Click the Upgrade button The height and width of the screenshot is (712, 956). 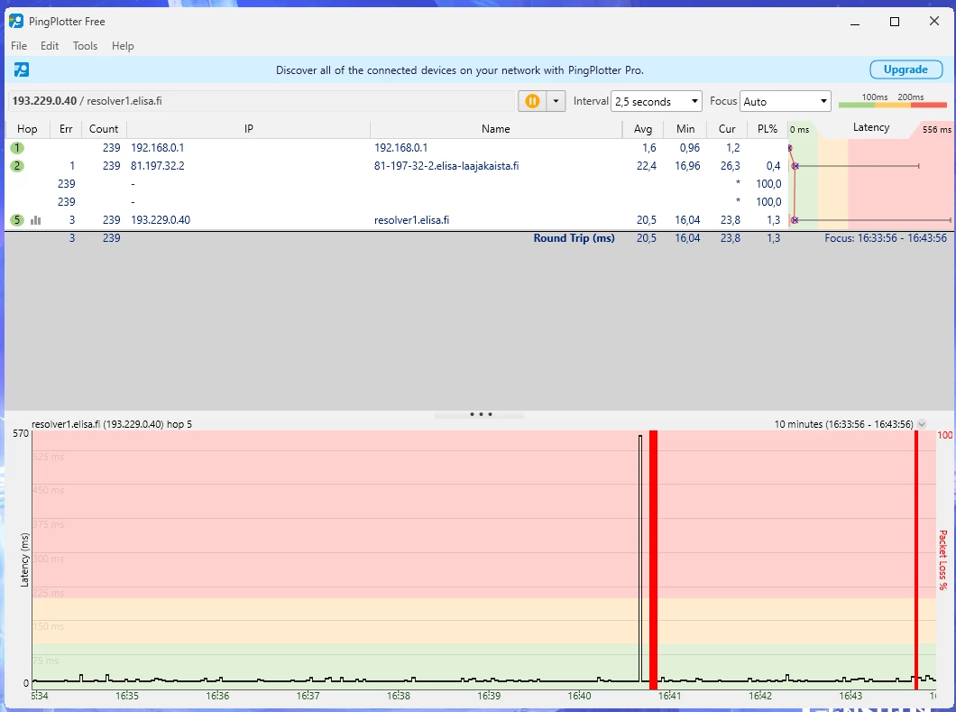[x=905, y=69]
